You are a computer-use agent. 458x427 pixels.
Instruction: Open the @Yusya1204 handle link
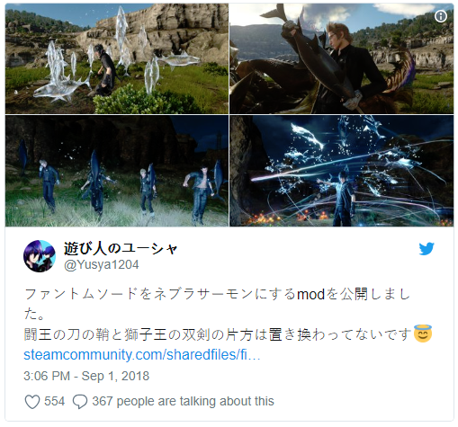102,265
